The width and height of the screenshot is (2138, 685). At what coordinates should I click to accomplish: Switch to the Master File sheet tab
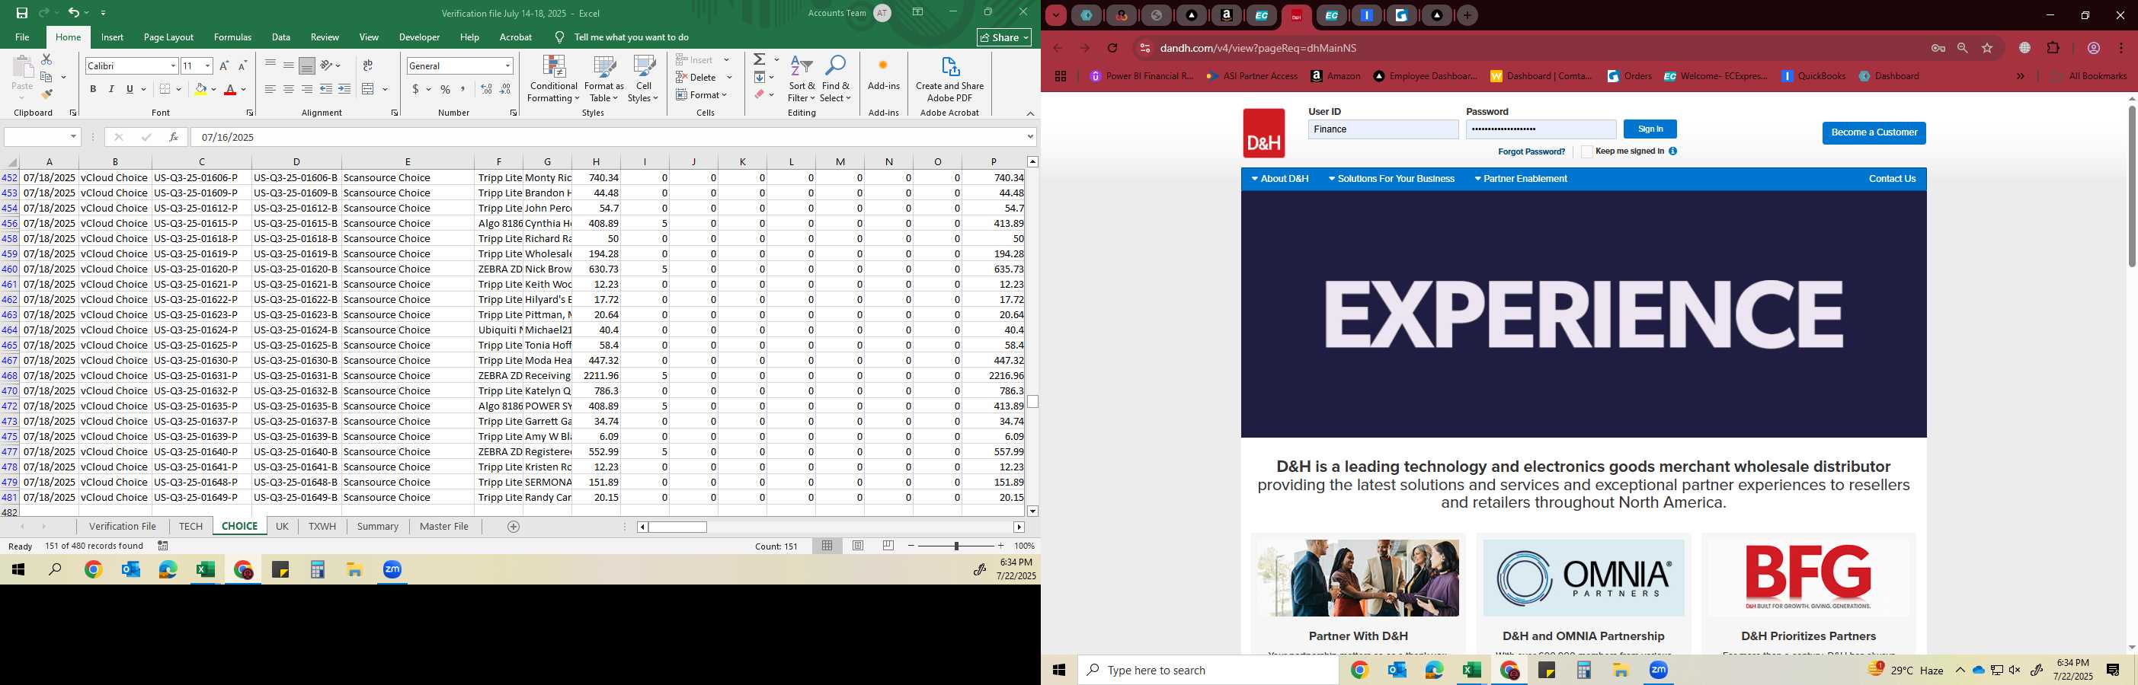[444, 527]
